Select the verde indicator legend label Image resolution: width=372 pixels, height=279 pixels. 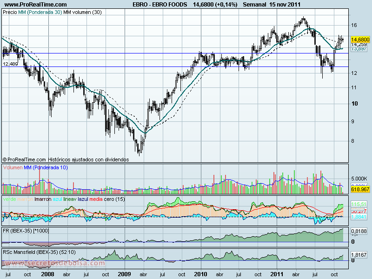click(9, 199)
